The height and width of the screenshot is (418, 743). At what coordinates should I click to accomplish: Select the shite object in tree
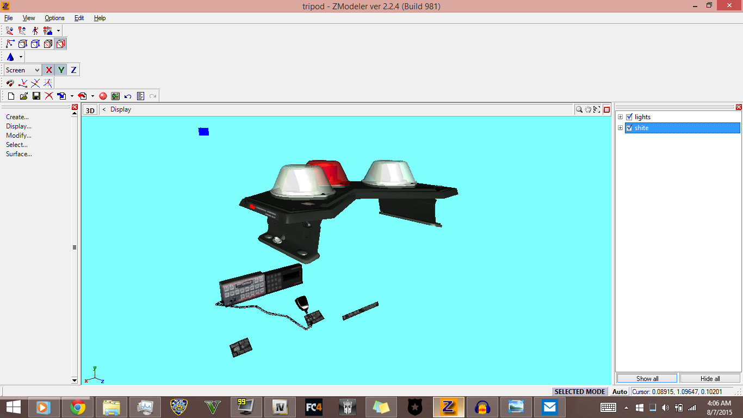pos(683,128)
